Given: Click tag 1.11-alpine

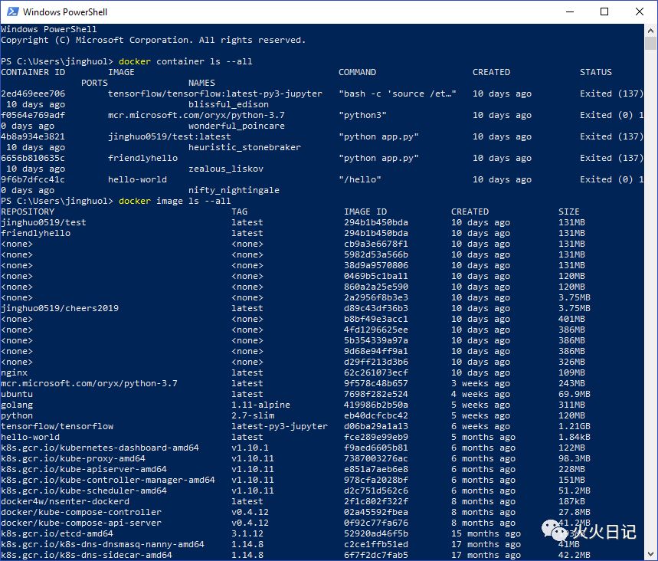Looking at the screenshot, I should [x=260, y=405].
